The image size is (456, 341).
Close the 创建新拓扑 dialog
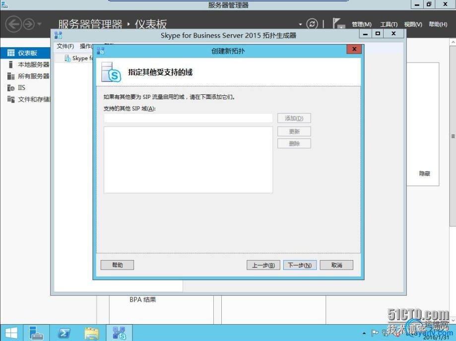[x=354, y=49]
